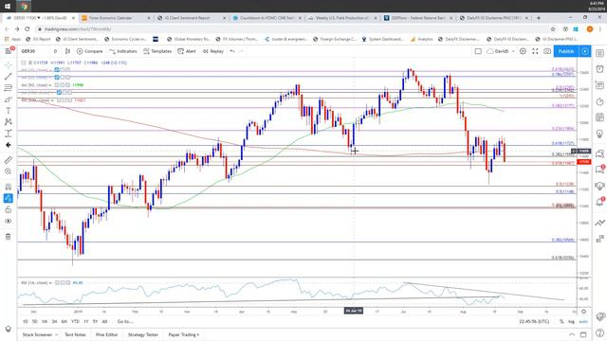
Task: Open the Fibonacci and pitchfork tools
Action: (x=9, y=88)
